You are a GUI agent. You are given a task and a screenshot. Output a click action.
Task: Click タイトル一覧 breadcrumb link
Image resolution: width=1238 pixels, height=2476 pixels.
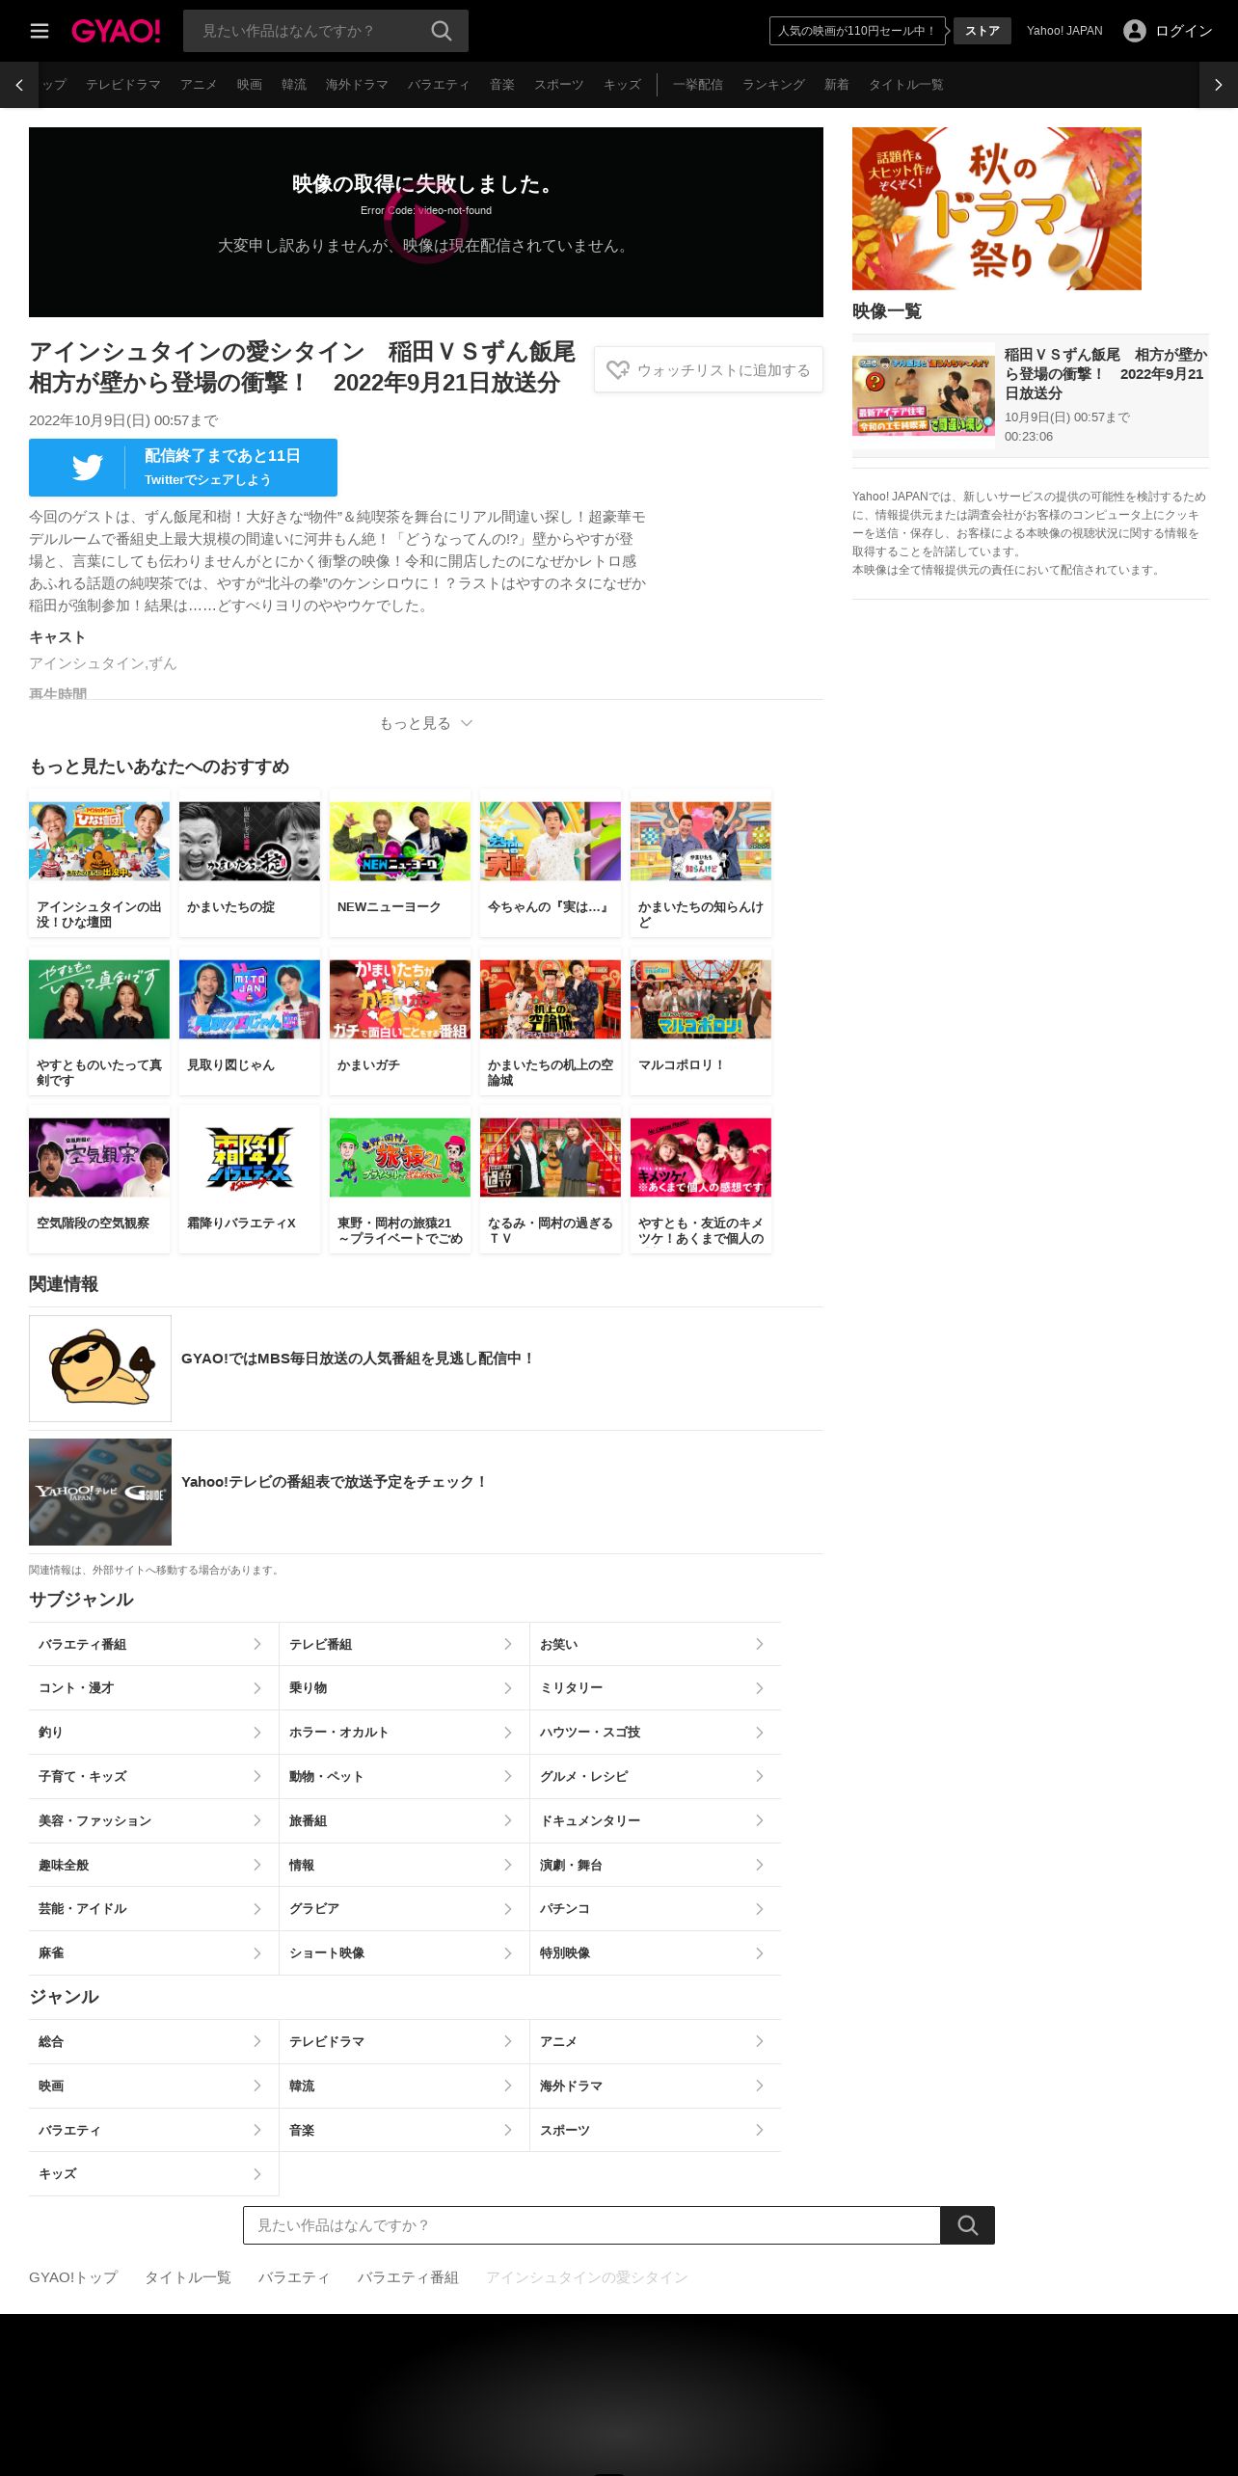(188, 2277)
